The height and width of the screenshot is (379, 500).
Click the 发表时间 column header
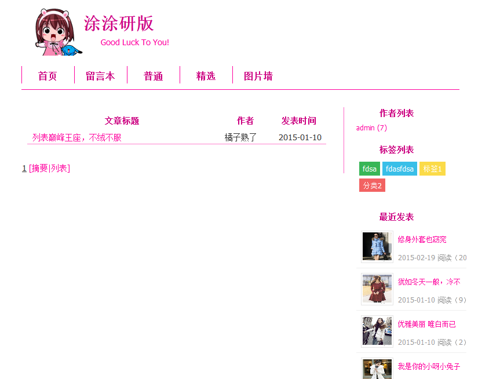click(x=299, y=121)
